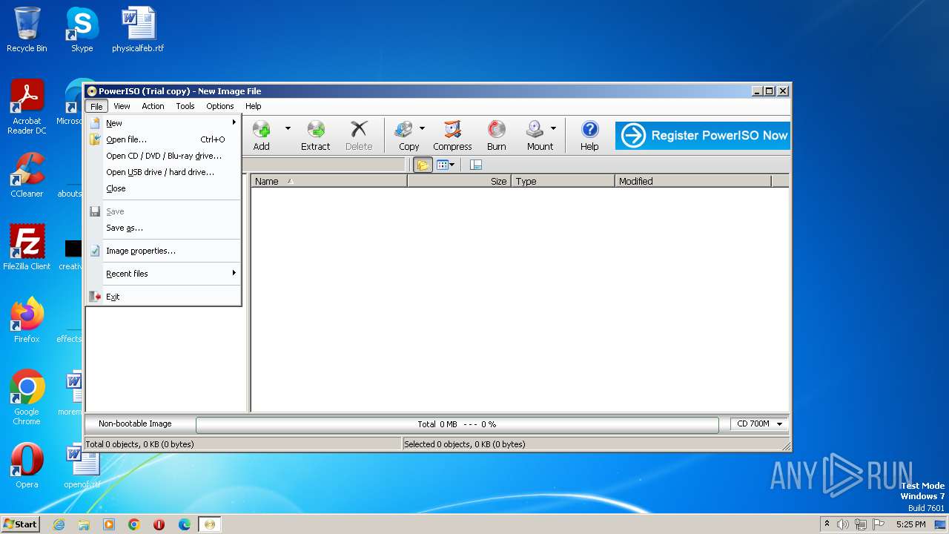Expand the Recent files submenu

163,274
